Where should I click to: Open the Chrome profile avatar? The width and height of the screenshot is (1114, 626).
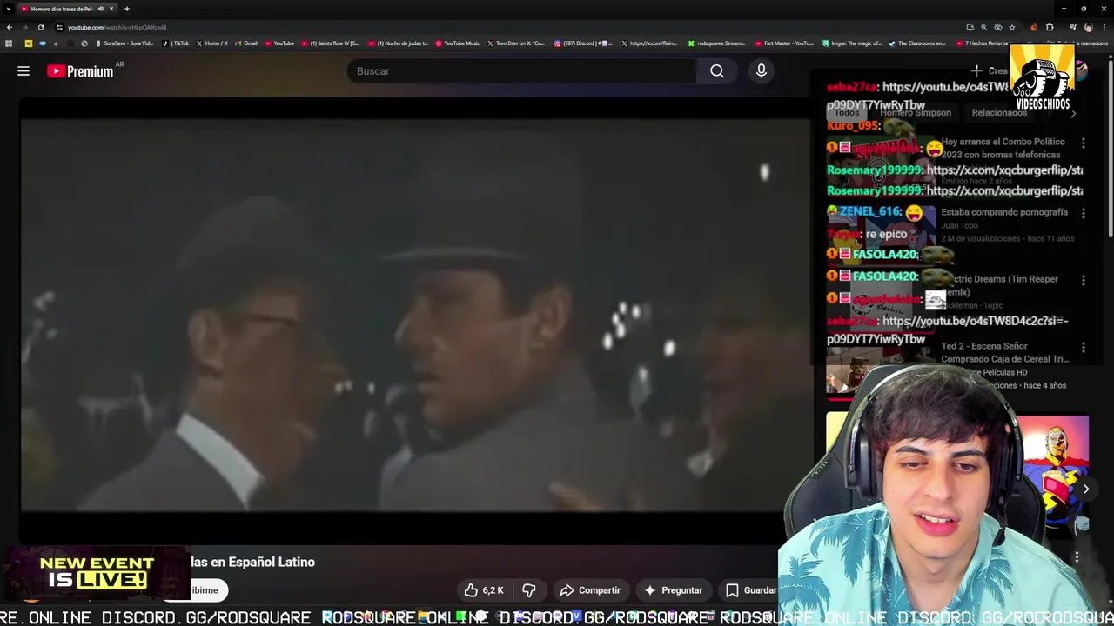(1088, 27)
